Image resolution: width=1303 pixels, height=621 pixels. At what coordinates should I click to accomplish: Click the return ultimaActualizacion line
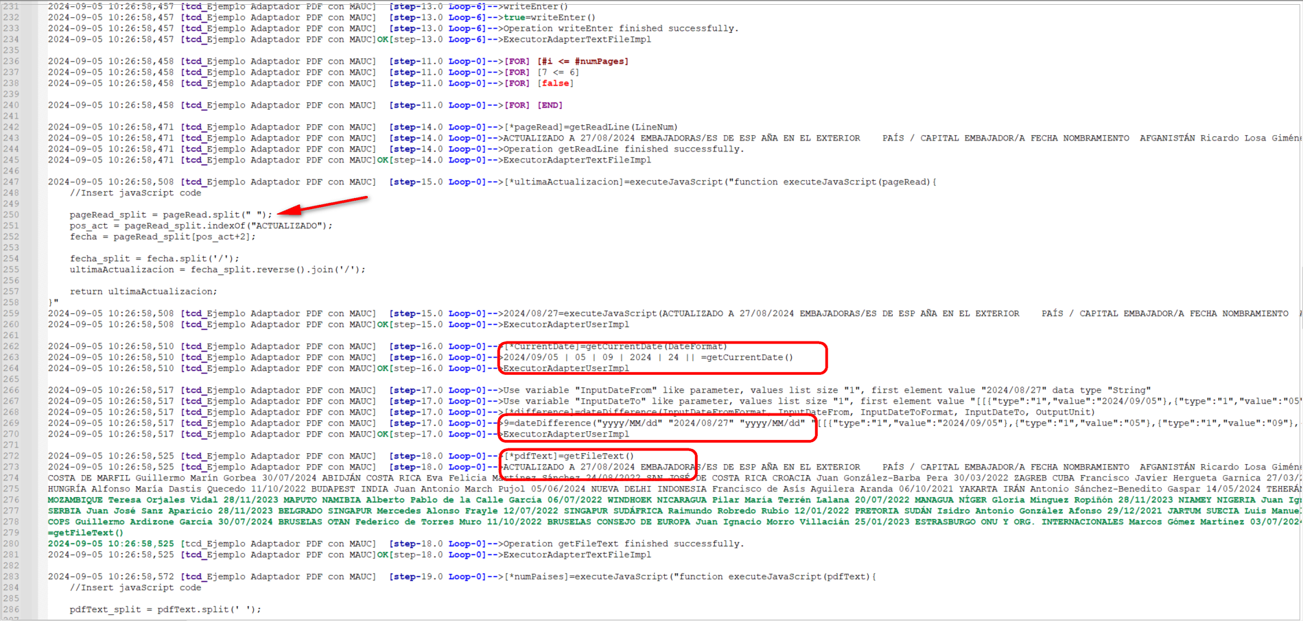tap(143, 291)
